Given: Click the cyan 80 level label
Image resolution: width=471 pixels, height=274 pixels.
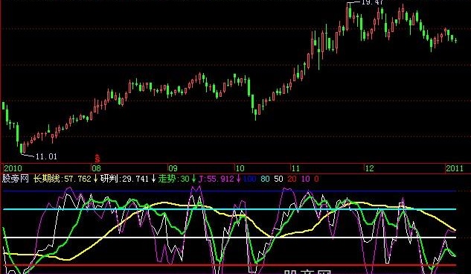Looking at the screenshot, I should point(265,179).
